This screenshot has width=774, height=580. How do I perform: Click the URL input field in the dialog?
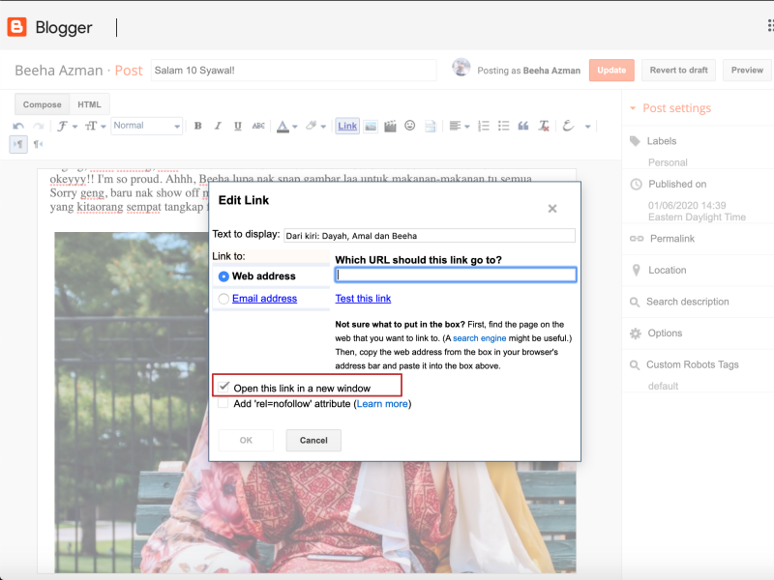pos(455,275)
